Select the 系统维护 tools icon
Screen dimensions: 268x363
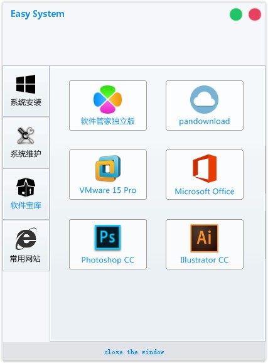pos(26,136)
